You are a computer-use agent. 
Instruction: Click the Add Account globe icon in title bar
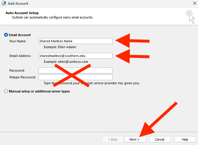4,4
